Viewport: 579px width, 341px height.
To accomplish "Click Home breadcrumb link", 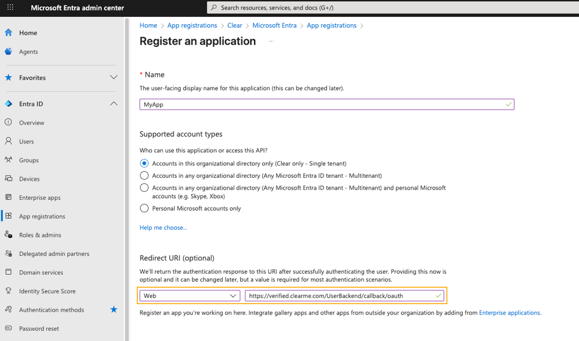I will pos(149,25).
